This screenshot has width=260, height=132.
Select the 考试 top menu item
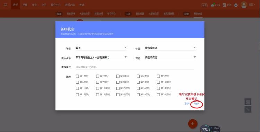coord(82,5)
